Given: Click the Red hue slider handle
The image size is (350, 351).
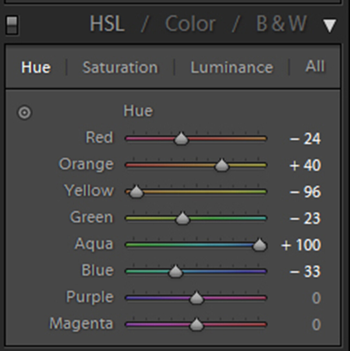Looking at the screenshot, I should coord(181,139).
